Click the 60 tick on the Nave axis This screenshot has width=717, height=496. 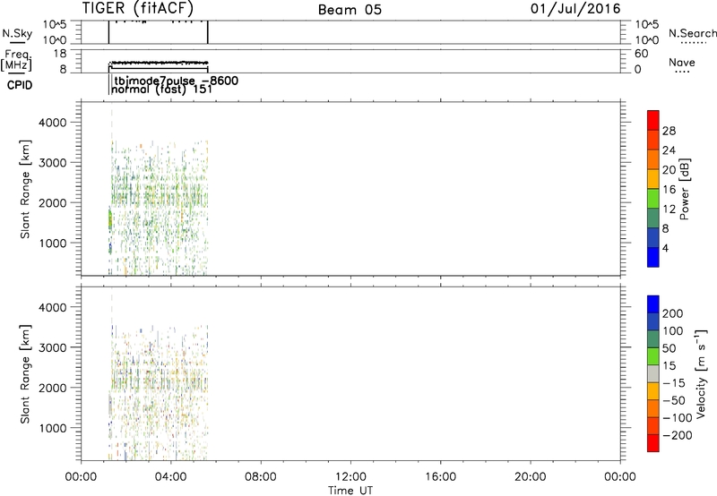641,54
